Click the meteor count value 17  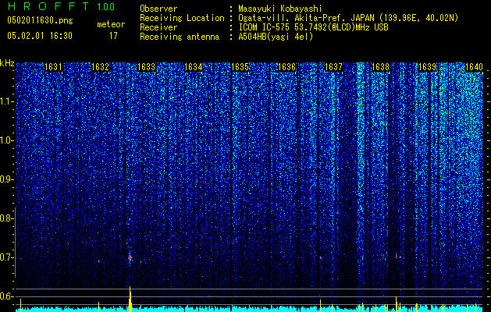113,36
